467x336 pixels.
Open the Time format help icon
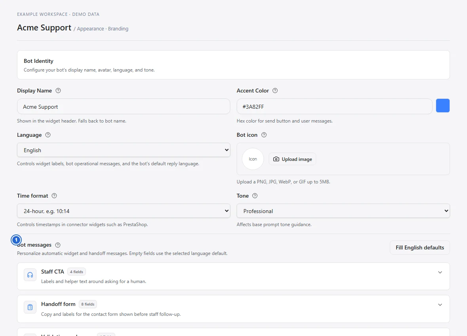[x=54, y=196]
